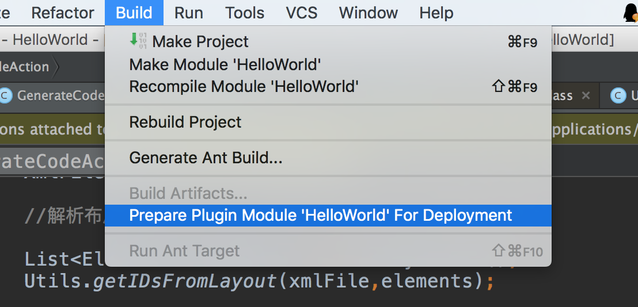Select Generate Ant Build...

[206, 158]
